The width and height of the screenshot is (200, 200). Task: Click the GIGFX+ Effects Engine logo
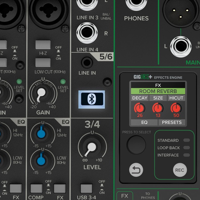tap(158, 77)
